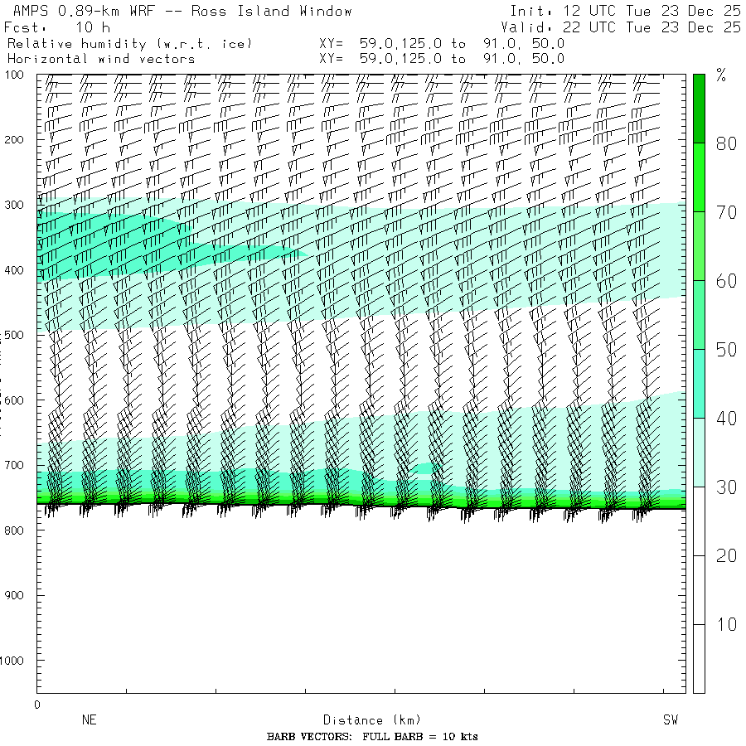Viewport: 746px width, 746px height.
Task: Click the percent symbol above the colorbar
Action: tap(721, 77)
